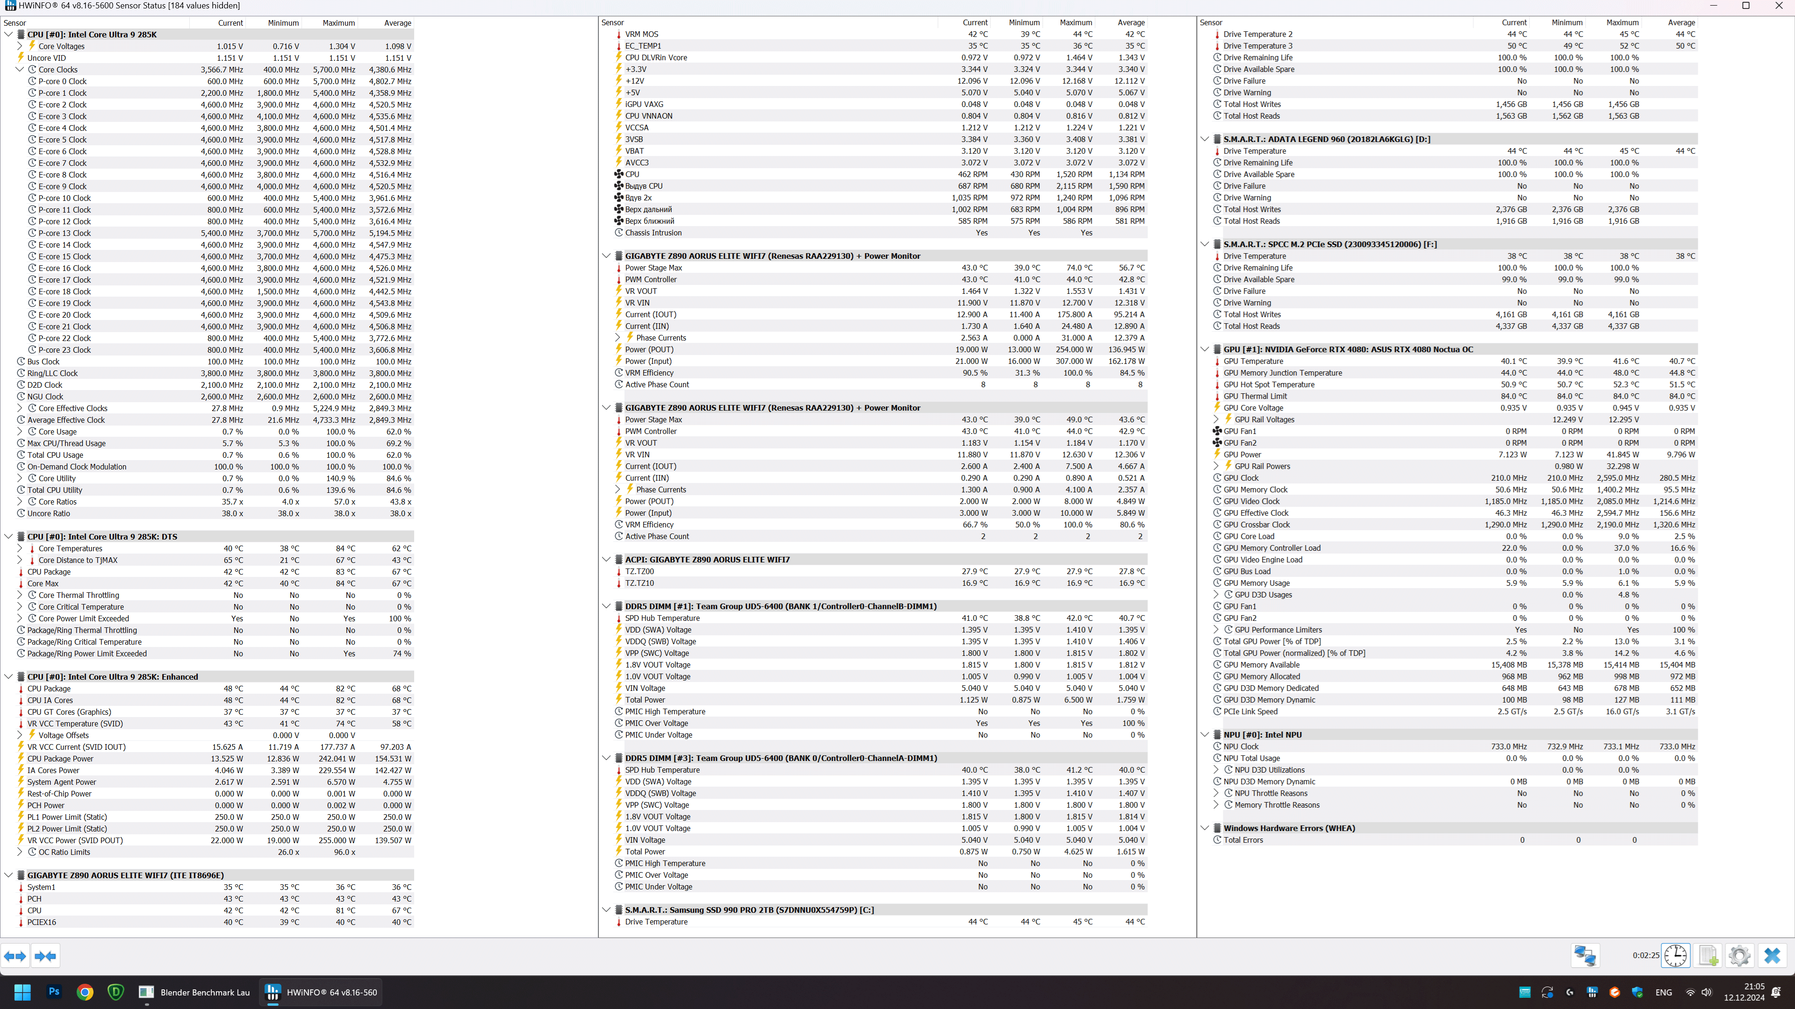
Task: Click the Maximum column header in left panel
Action: 338,23
